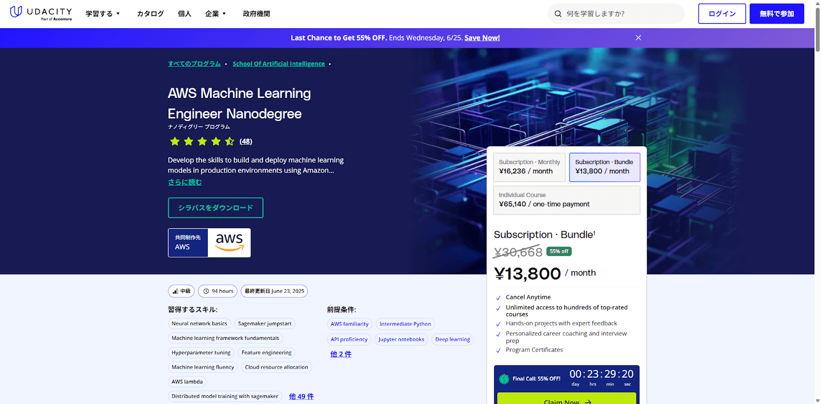Click the search magnifier icon

point(558,14)
